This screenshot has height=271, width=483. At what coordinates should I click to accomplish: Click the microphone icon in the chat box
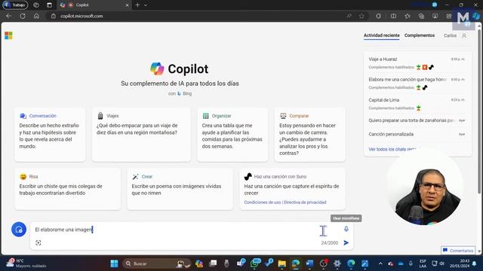click(346, 229)
